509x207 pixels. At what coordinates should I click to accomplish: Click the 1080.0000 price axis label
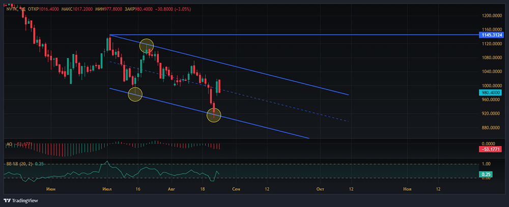tap(492, 57)
